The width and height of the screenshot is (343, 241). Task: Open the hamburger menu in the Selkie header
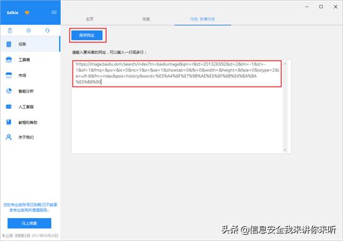pyautogui.click(x=54, y=12)
